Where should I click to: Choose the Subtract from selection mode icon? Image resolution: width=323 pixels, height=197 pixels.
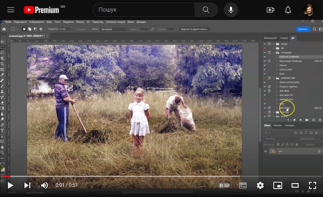click(35, 29)
